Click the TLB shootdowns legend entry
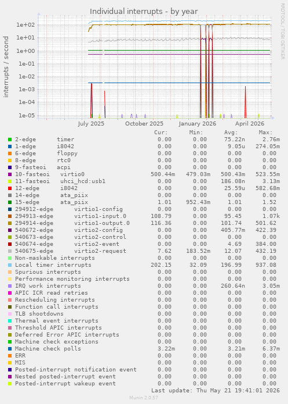Image resolution: width=288 pixels, height=404 pixels. 39,314
